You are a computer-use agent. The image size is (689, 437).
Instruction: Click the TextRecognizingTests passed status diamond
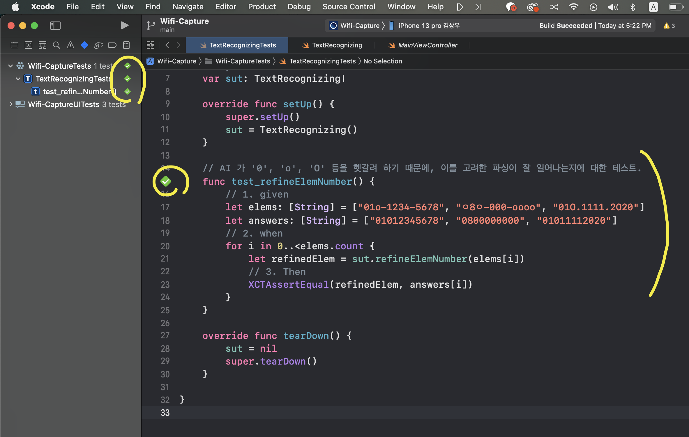pos(128,79)
